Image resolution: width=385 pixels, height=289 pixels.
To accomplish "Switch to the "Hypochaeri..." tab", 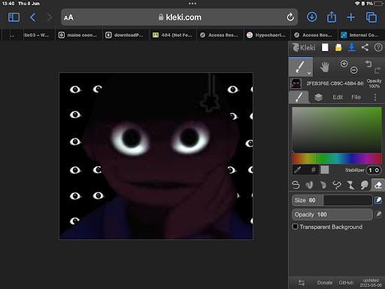I will pos(267,35).
